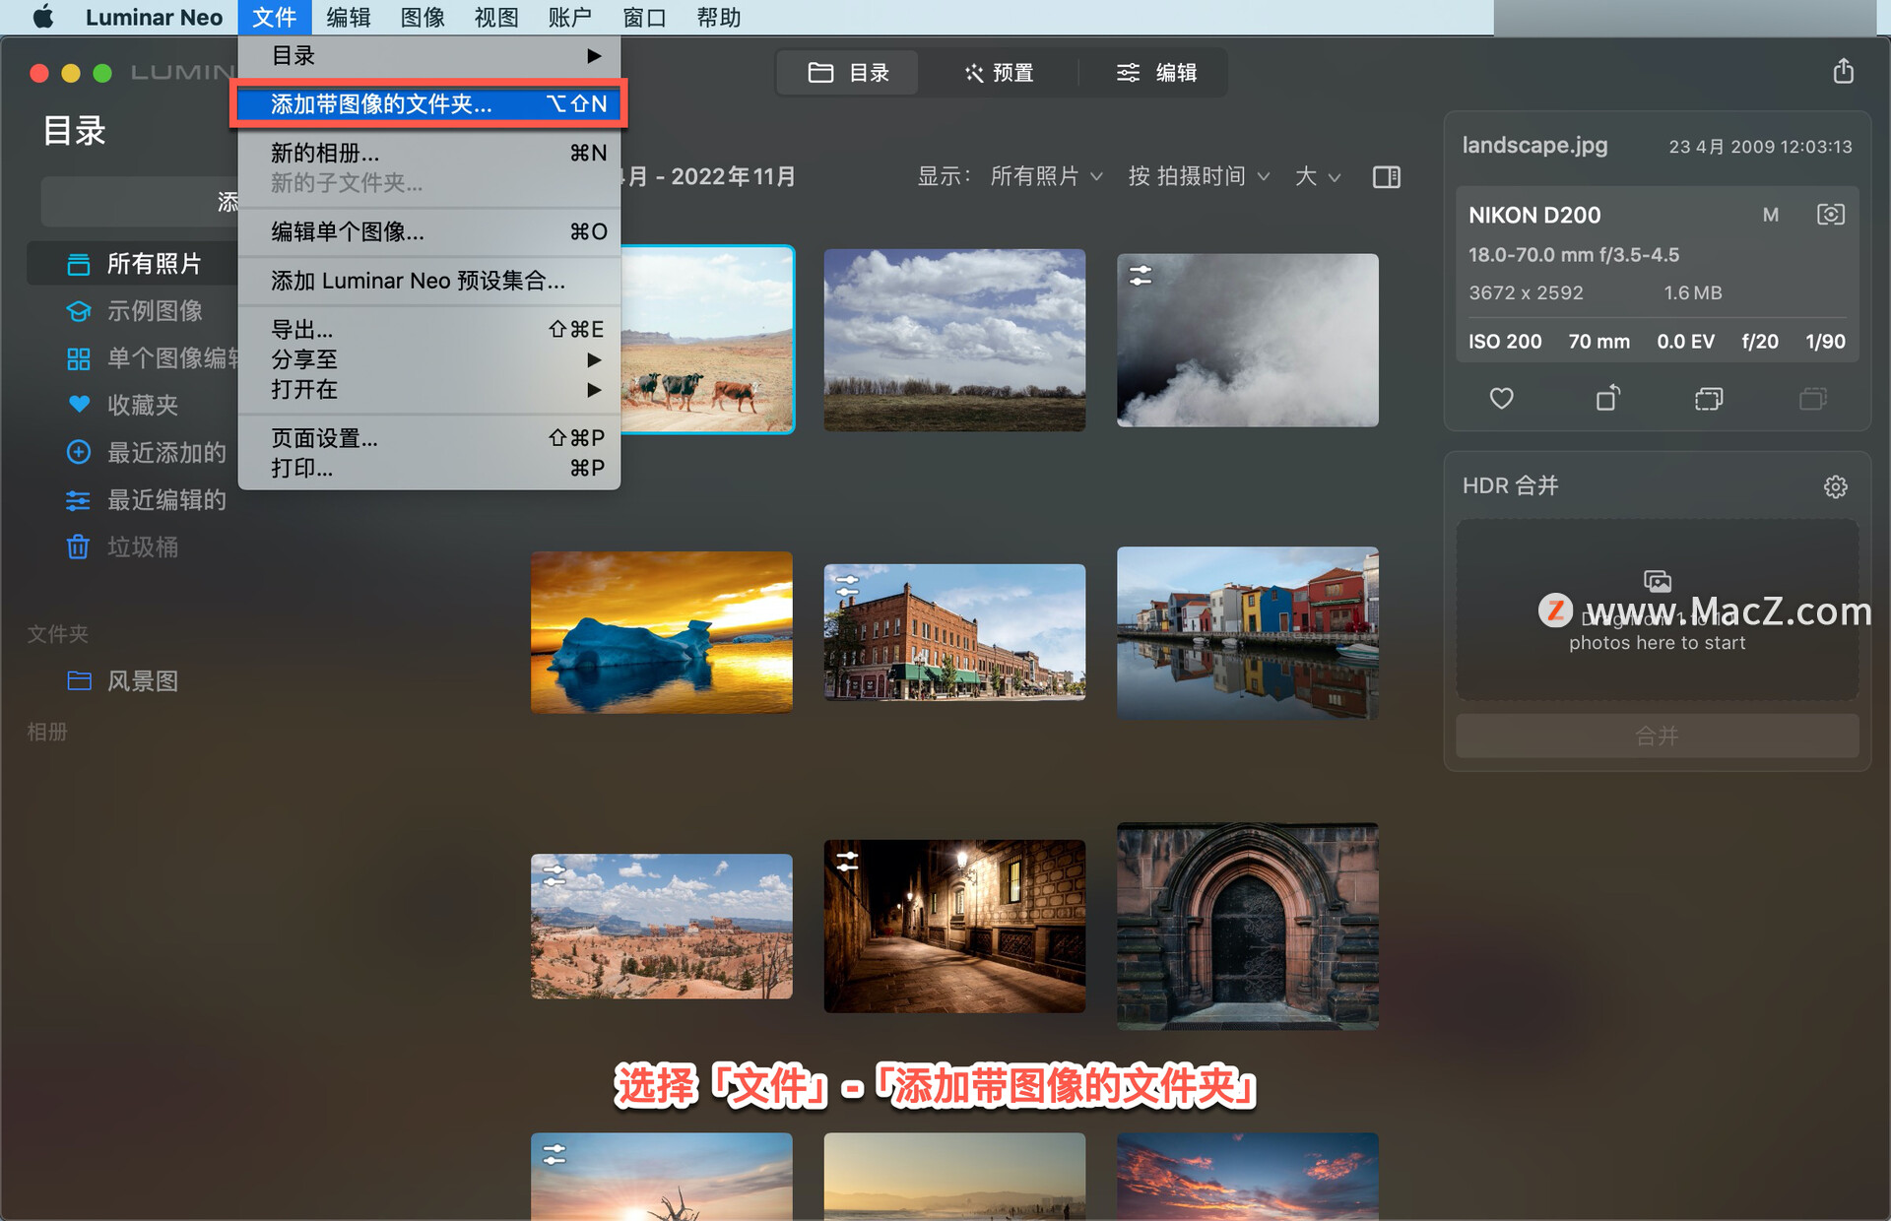Mark photo as favorite with heart icon

click(1501, 399)
